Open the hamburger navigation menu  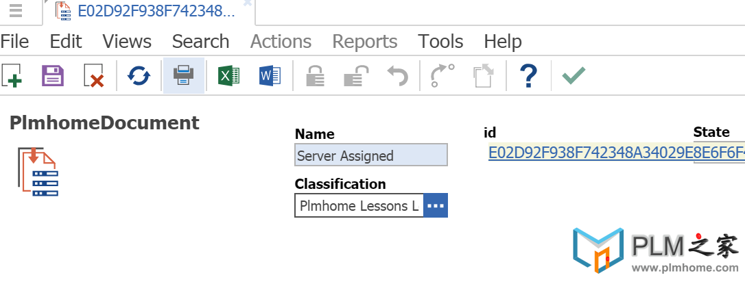click(16, 10)
